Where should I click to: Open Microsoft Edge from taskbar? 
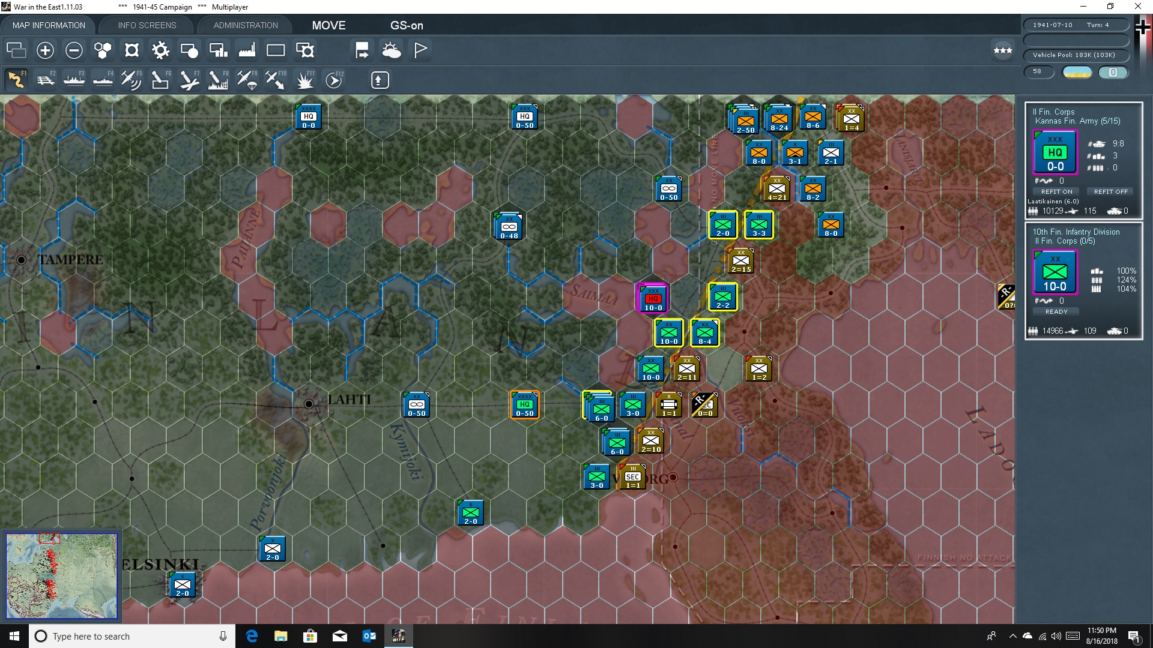(x=252, y=636)
